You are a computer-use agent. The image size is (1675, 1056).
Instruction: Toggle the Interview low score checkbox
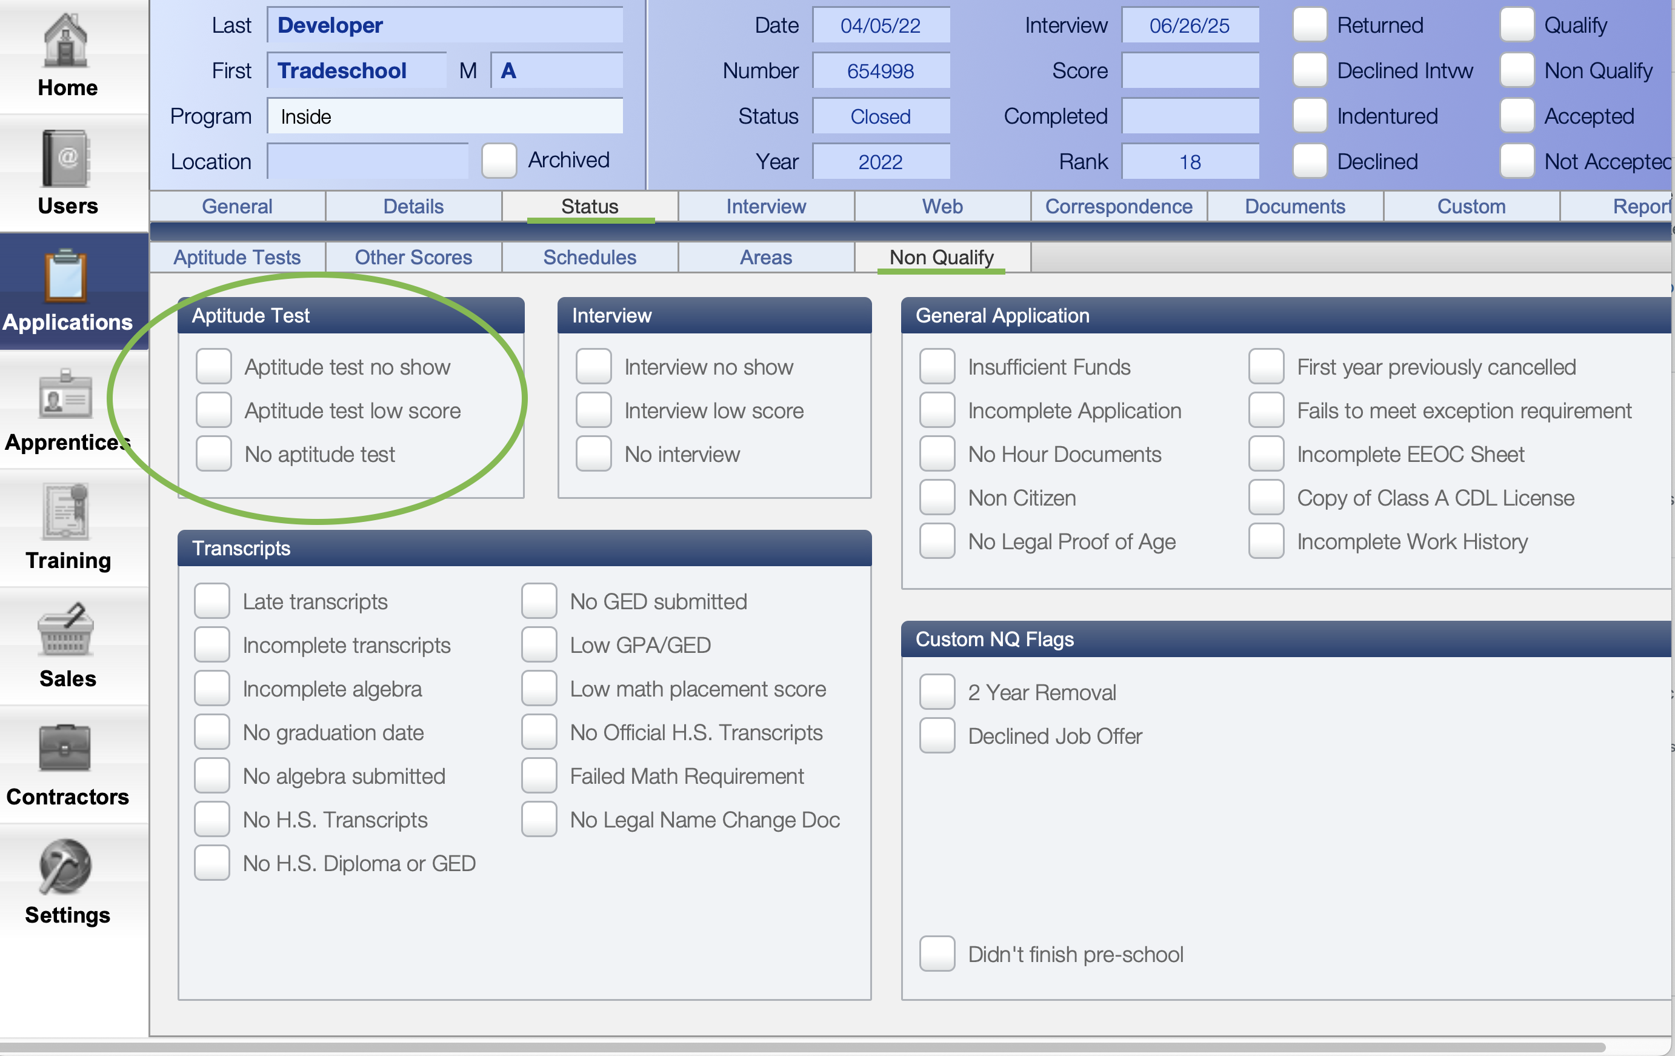(593, 410)
